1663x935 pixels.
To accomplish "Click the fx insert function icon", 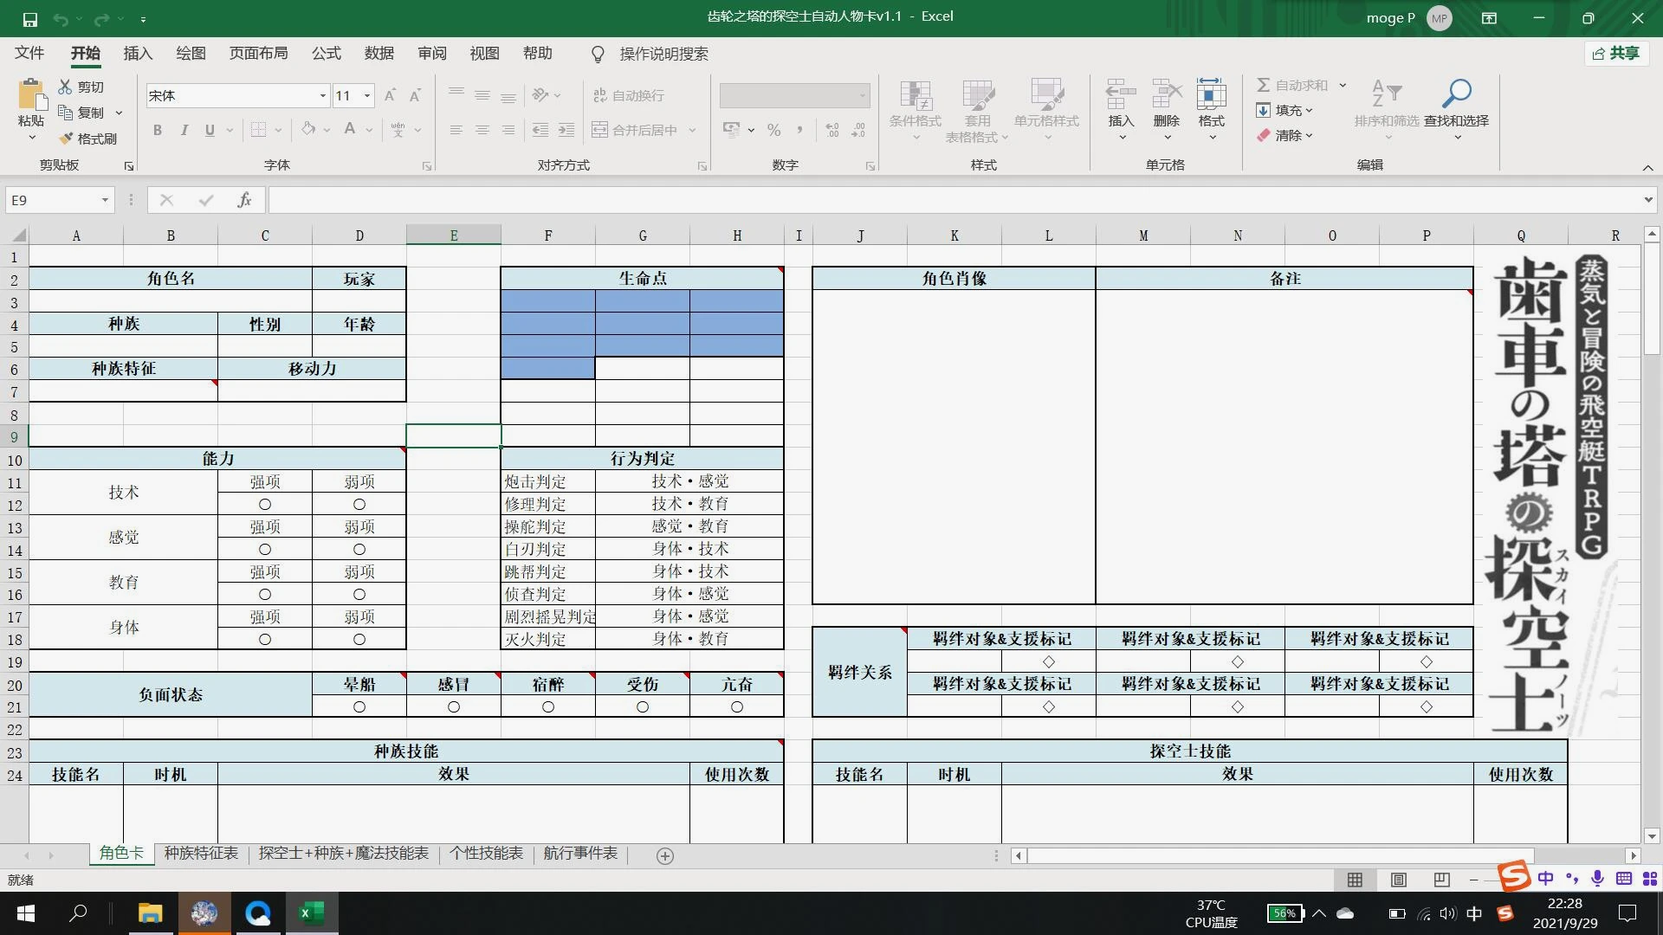I will click(244, 200).
